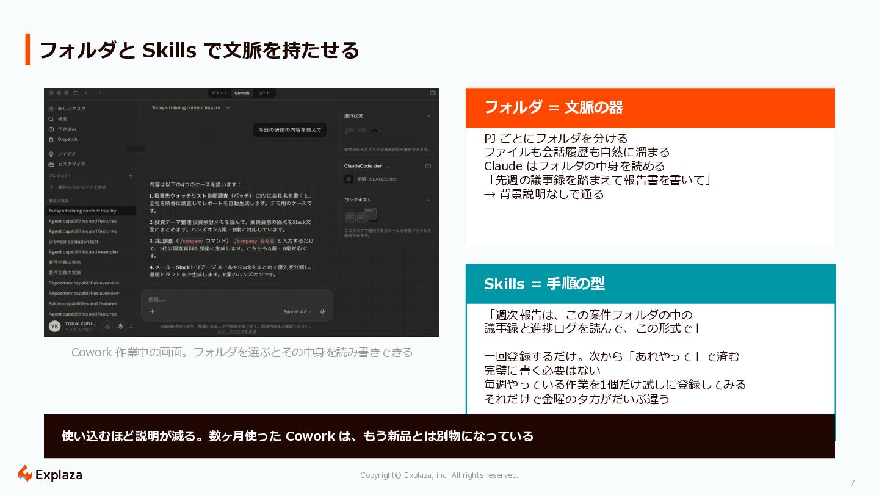Open Agent capabilities and examples item
Image resolution: width=879 pixels, height=495 pixels.
coord(84,252)
